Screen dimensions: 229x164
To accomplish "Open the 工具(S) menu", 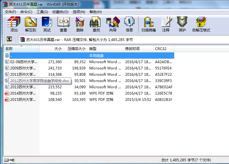I will 42,12.
